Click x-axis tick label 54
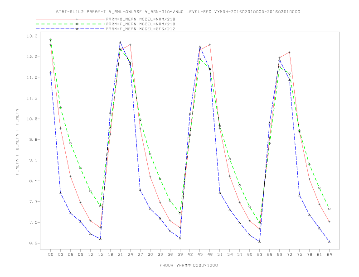 (x=230, y=254)
